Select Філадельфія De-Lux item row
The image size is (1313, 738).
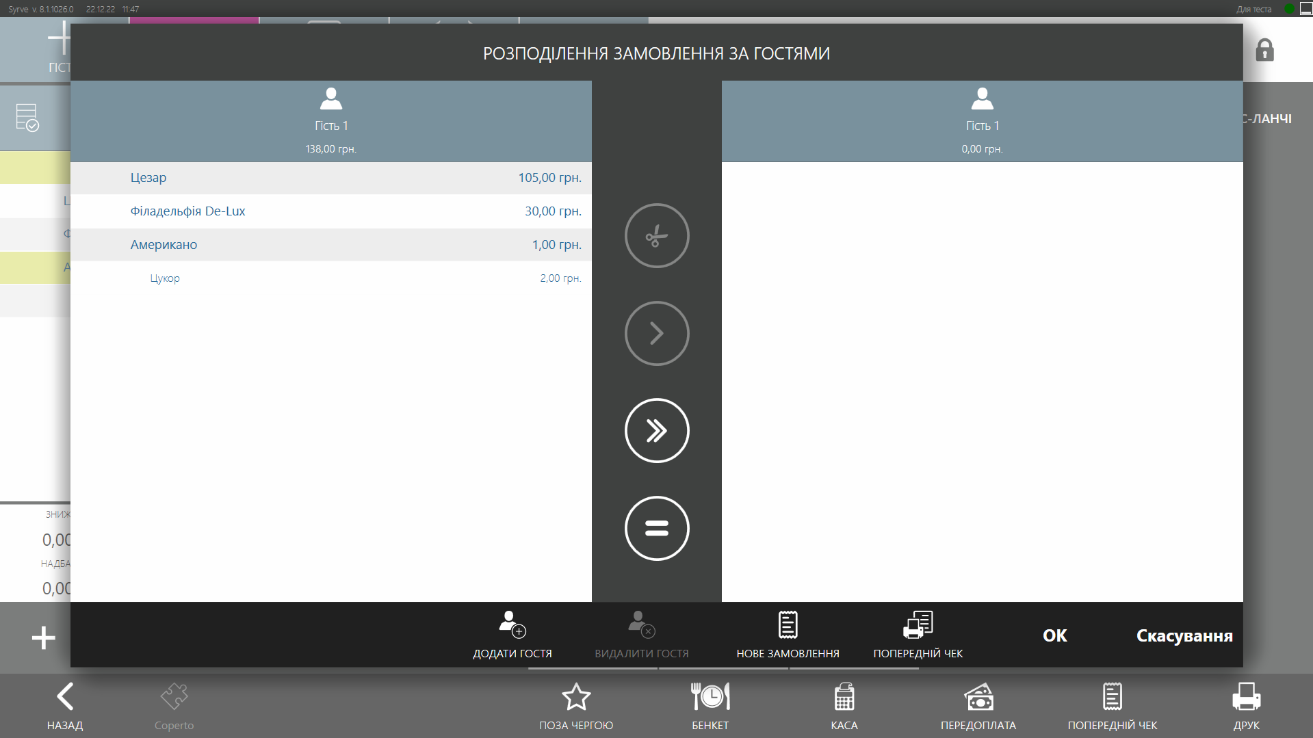pos(330,211)
